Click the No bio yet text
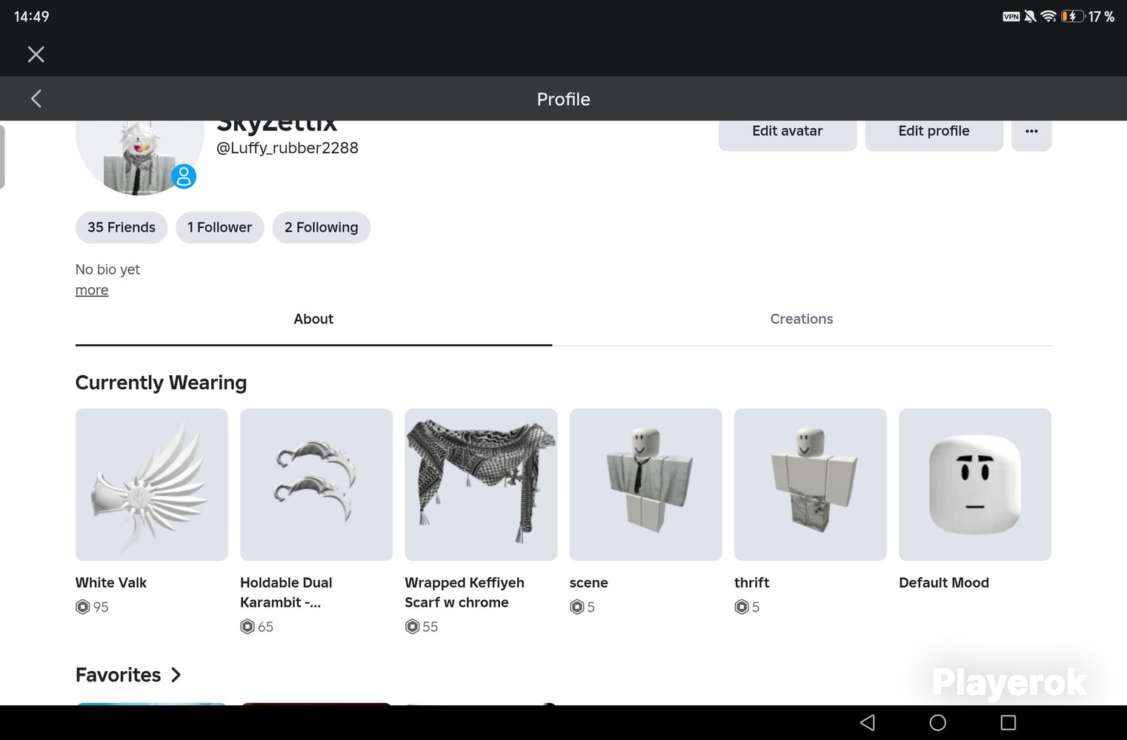Screen dimensions: 1127x740 107,269
